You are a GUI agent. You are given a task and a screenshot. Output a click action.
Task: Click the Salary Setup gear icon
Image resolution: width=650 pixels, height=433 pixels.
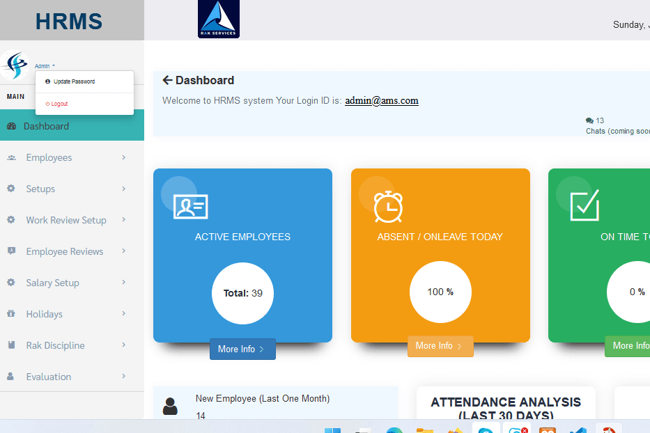(x=11, y=283)
